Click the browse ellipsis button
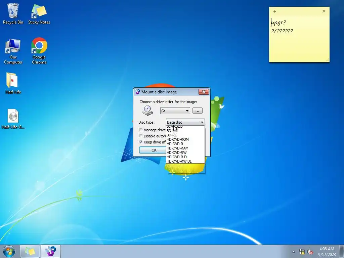Screen dimensions: 344x258 click(x=198, y=111)
